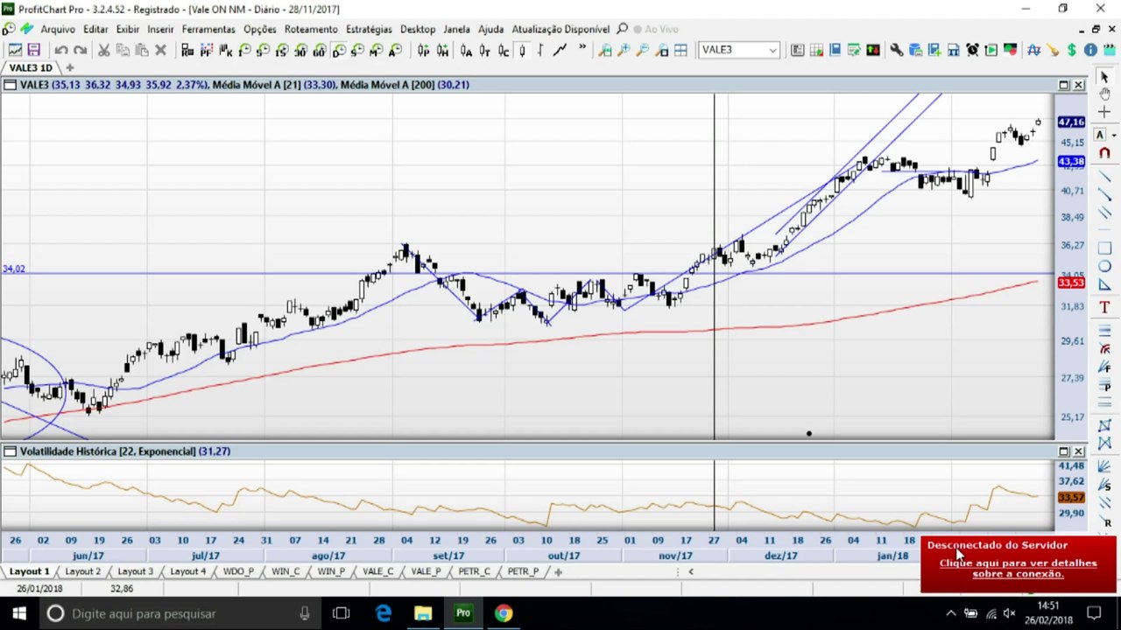Click the scissors cut icon
The image size is (1121, 630).
(103, 50)
